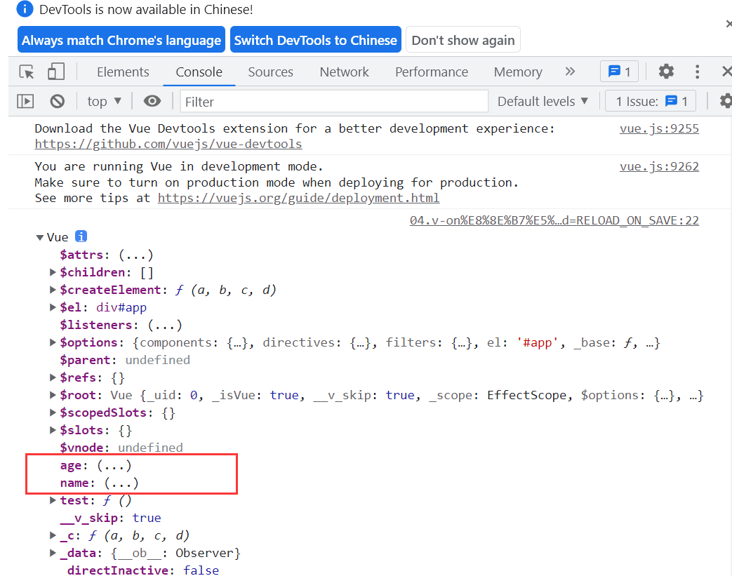Viewport: 732px width, 576px height.
Task: Collapse the Vue object tree
Action: (40, 238)
